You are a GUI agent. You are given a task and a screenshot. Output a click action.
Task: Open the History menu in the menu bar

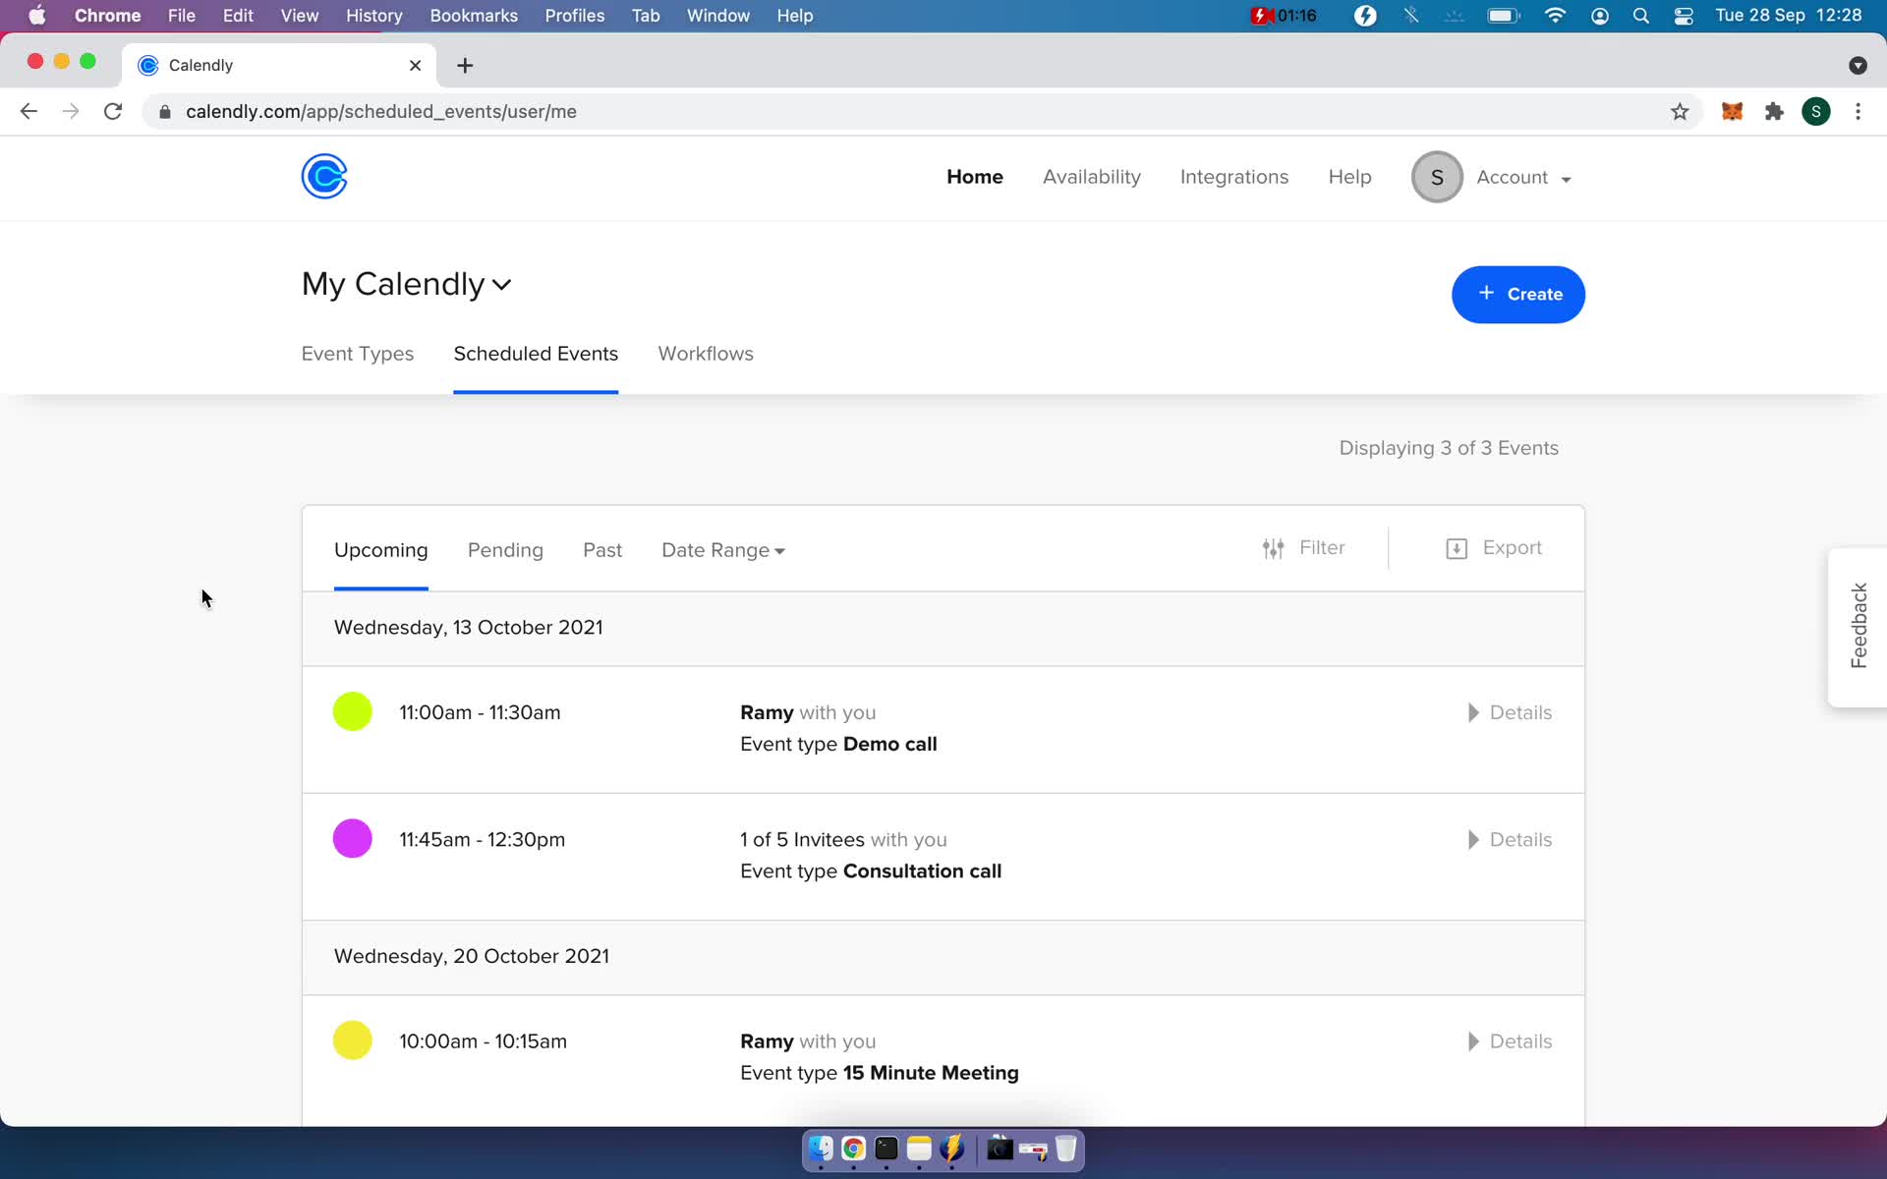click(373, 16)
